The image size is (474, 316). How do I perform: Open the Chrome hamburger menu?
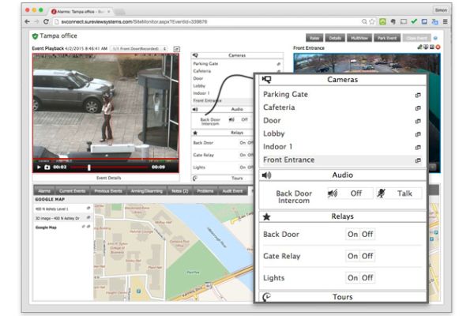pyautogui.click(x=445, y=21)
